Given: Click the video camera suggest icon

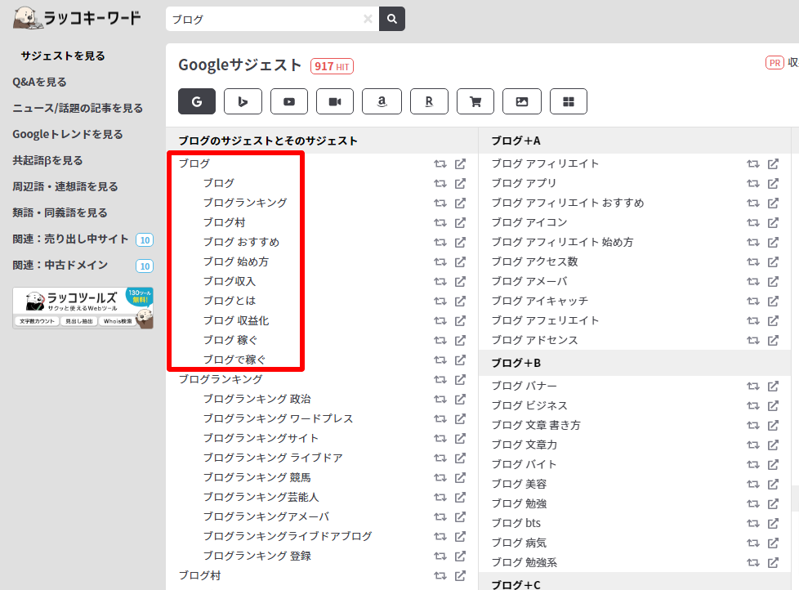Looking at the screenshot, I should coord(335,101).
